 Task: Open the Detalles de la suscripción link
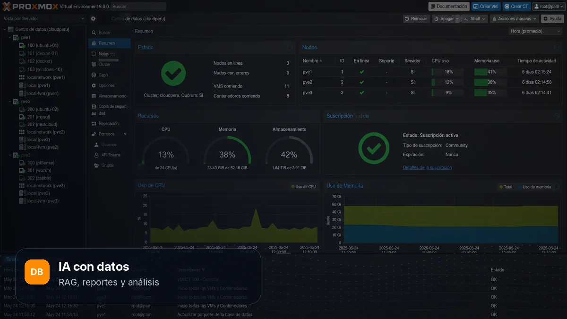pyautogui.click(x=427, y=167)
